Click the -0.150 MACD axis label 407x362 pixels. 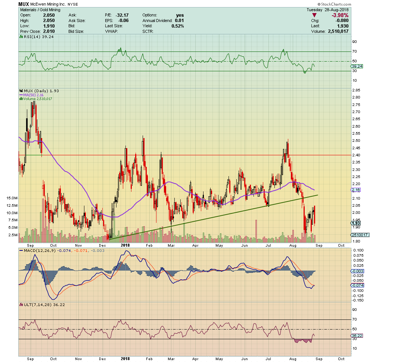[357, 300]
